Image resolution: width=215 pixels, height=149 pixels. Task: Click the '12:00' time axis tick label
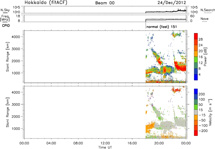pos(105,143)
